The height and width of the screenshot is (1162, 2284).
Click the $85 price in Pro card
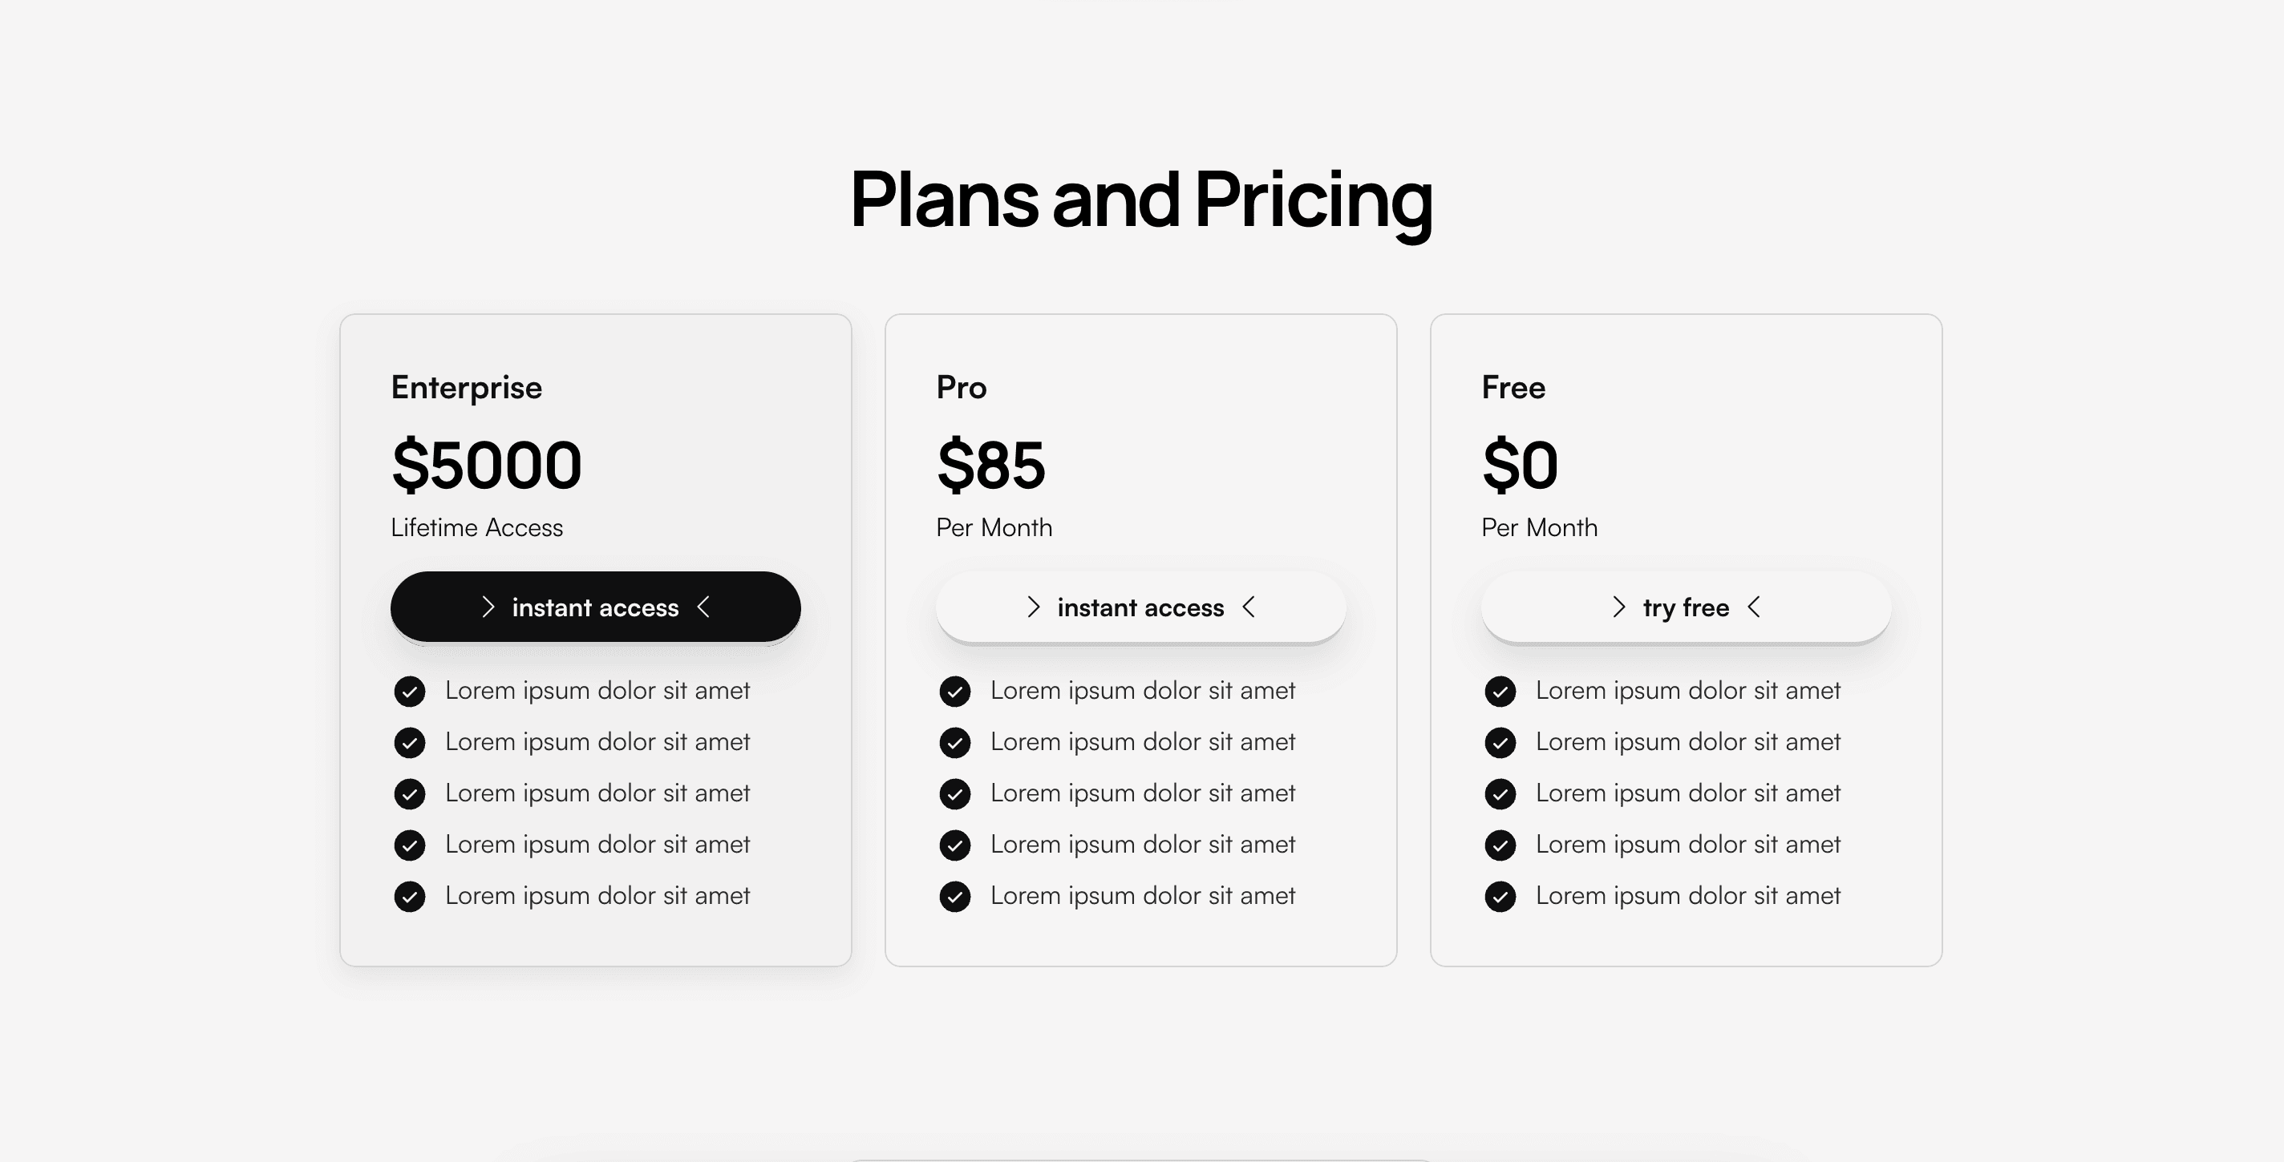pos(990,465)
